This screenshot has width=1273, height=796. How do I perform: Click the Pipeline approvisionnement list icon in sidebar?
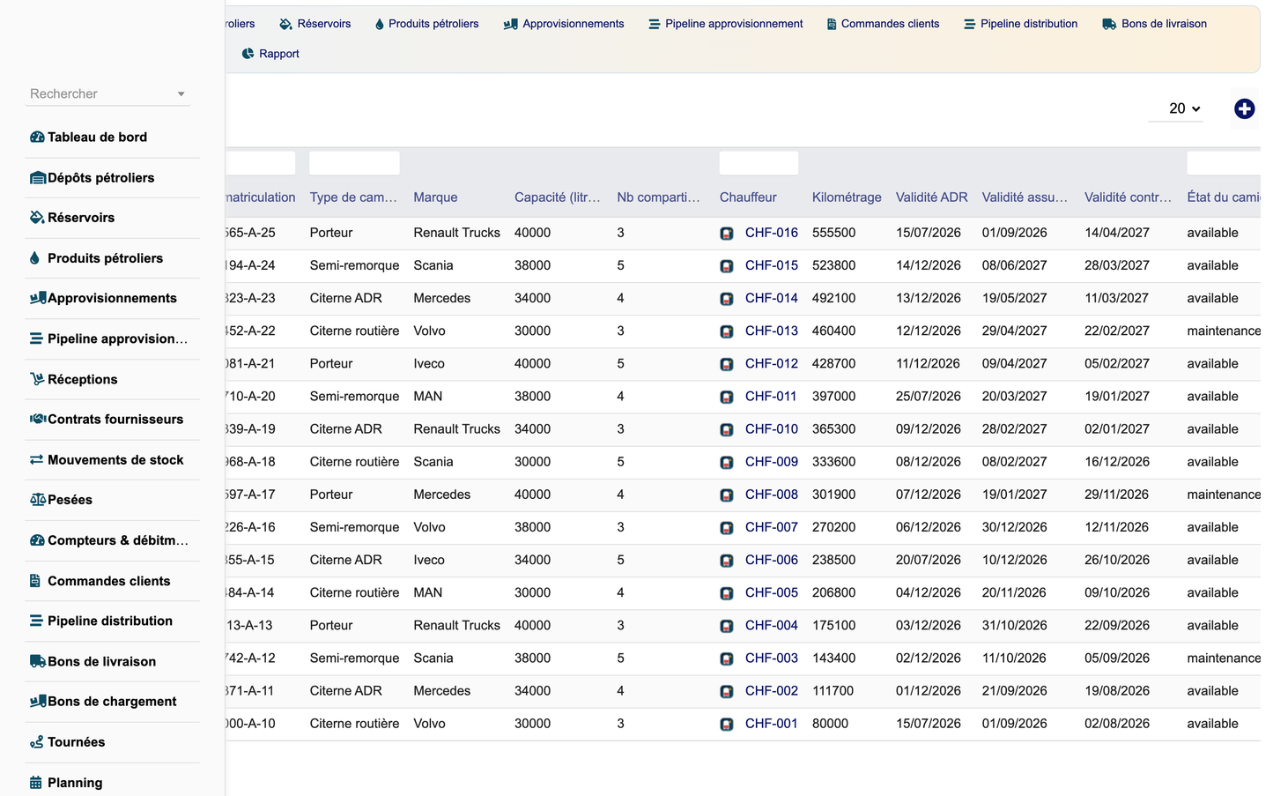pyautogui.click(x=36, y=338)
